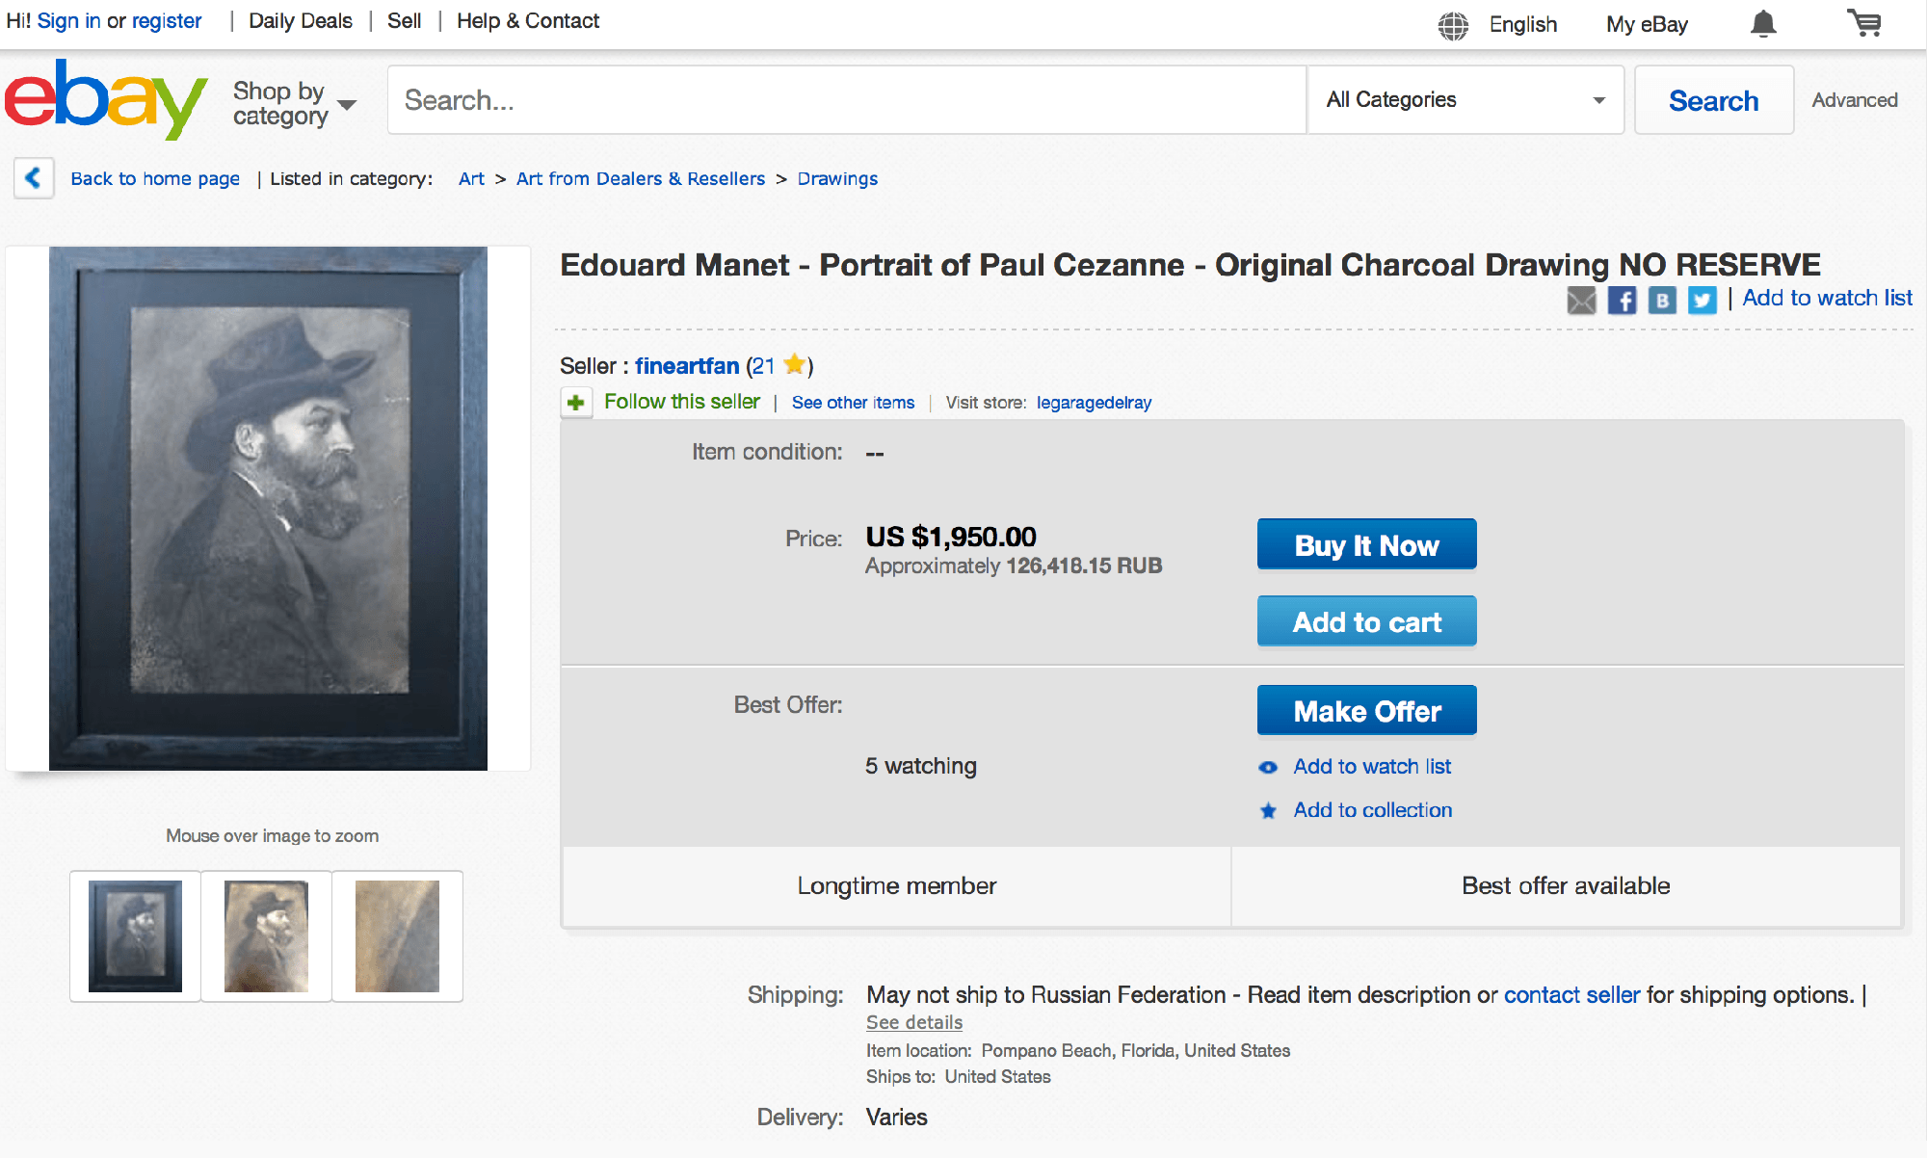Click the Make Offer button
Screen dimensions: 1927x1158
[1366, 711]
